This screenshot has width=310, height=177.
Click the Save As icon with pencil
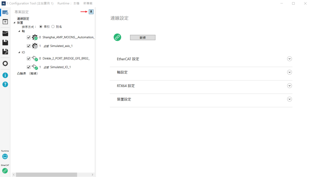point(5,52)
